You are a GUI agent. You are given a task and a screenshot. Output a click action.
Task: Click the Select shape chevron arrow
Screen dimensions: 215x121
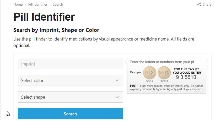pyautogui.click(x=117, y=97)
